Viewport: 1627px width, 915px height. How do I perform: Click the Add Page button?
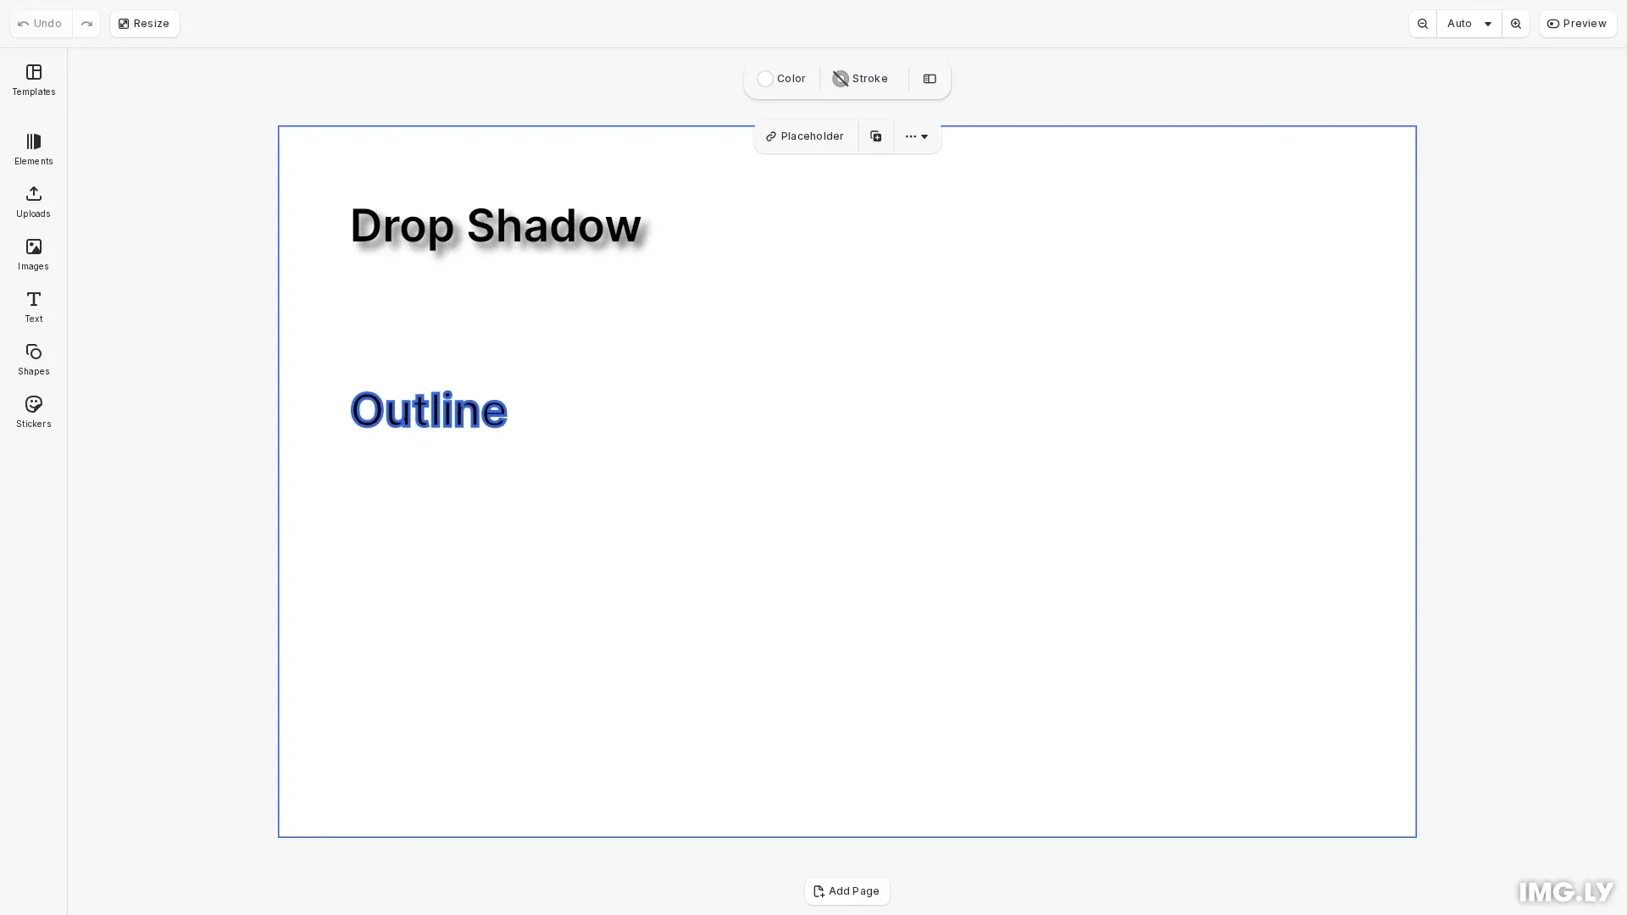coord(847,891)
